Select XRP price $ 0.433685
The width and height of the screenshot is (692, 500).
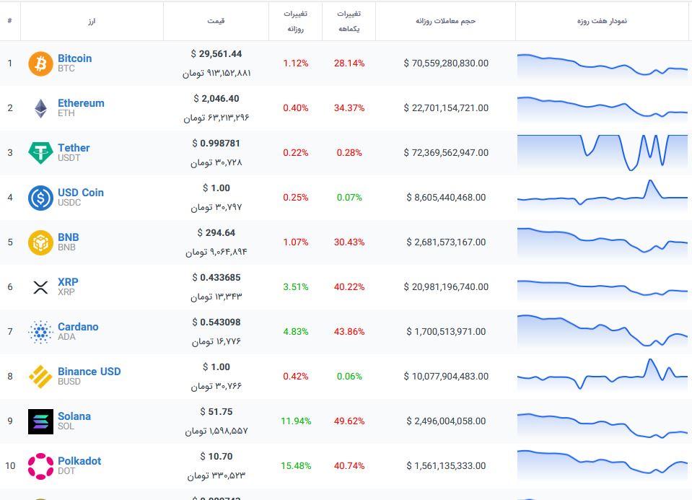pos(216,278)
